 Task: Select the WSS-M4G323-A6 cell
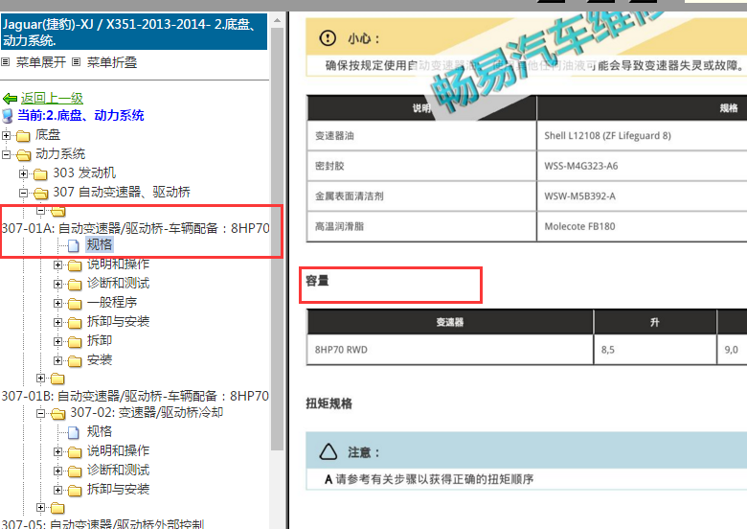pyautogui.click(x=643, y=166)
